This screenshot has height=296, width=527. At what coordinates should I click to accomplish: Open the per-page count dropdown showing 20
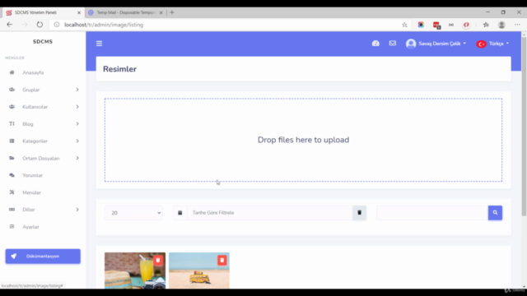(133, 213)
